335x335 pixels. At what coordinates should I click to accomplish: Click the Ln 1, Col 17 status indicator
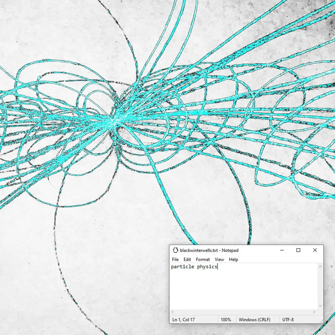pyautogui.click(x=184, y=319)
